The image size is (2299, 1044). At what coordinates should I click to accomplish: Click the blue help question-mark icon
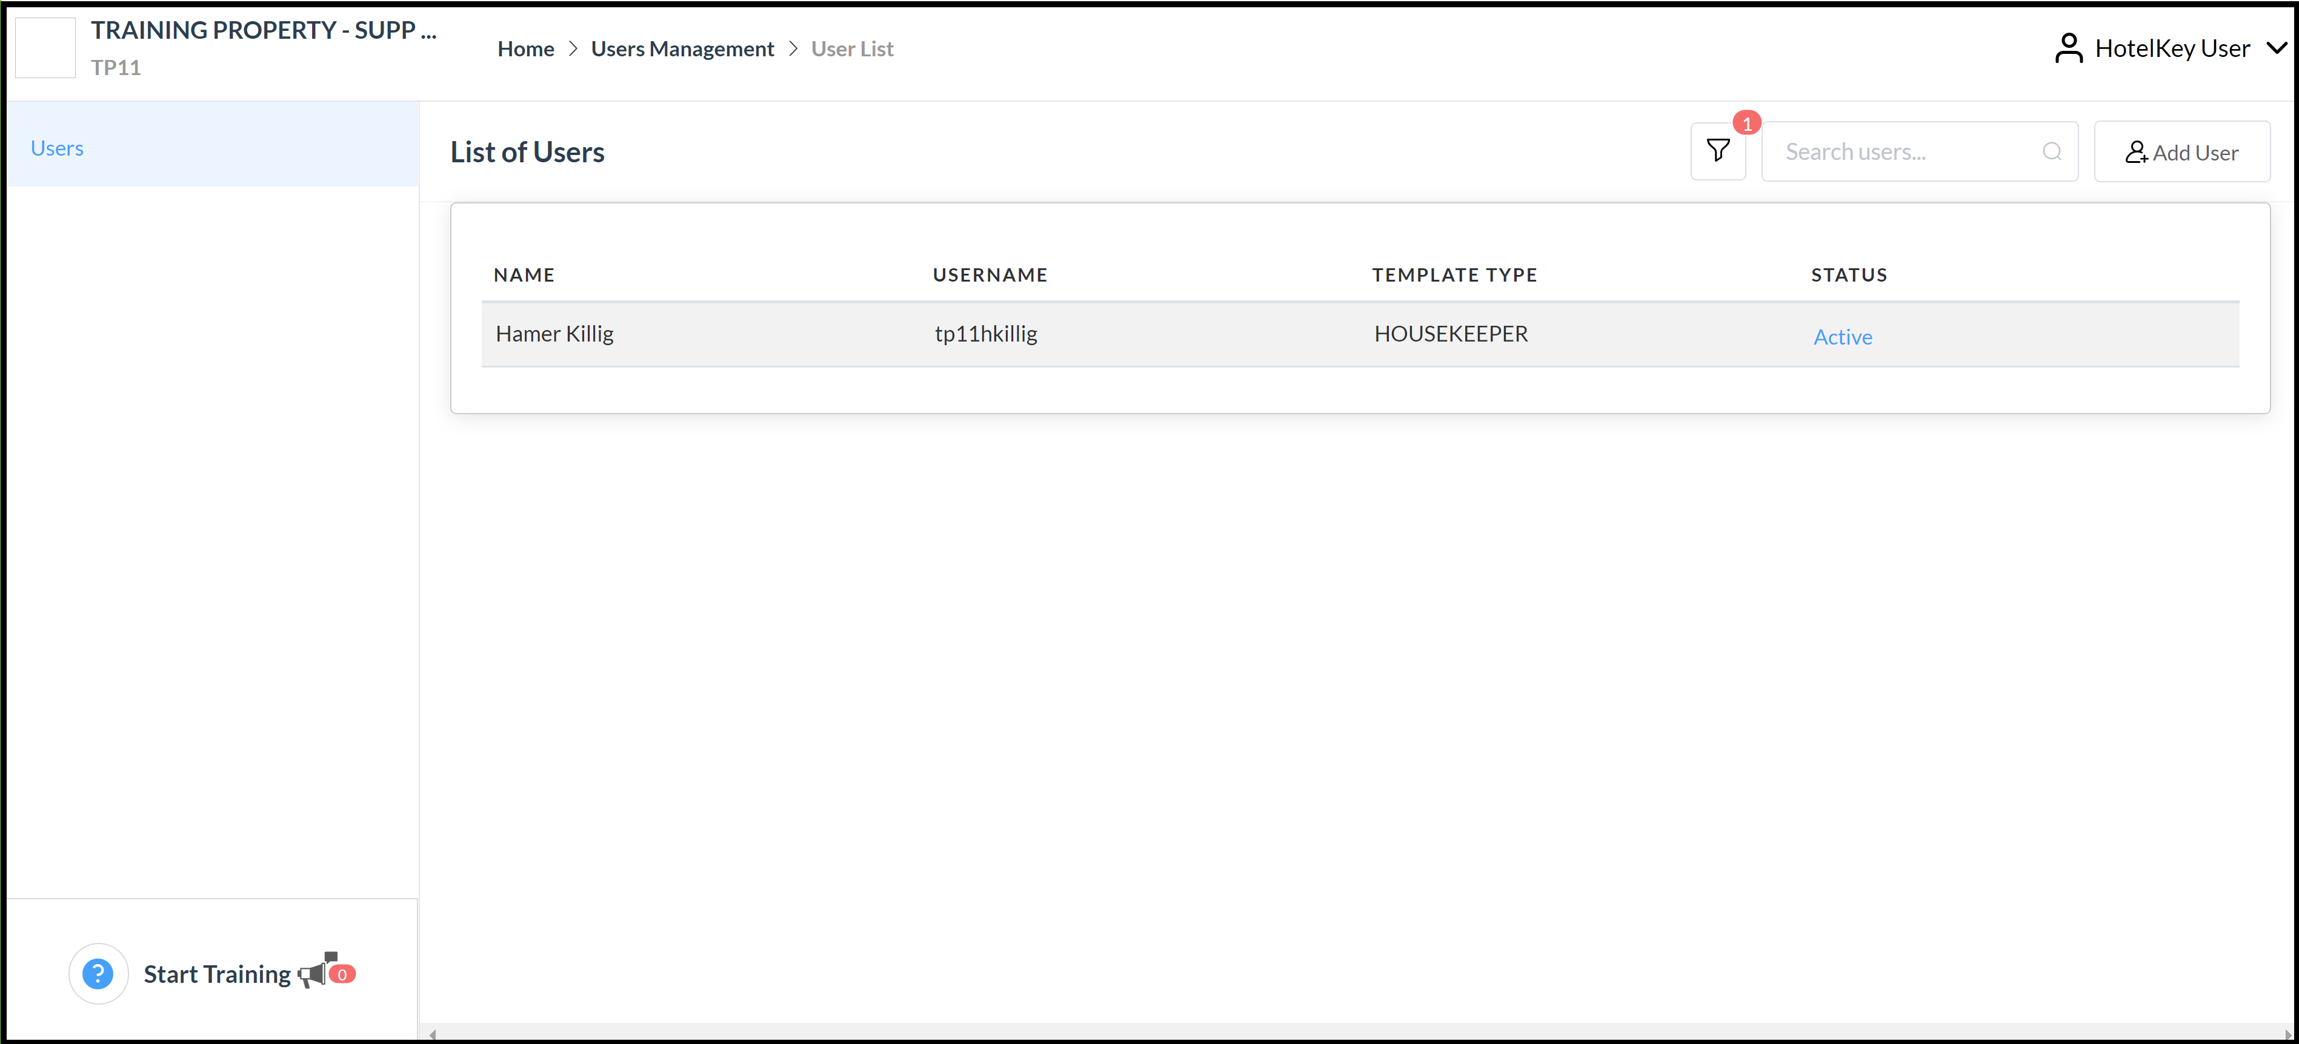click(x=98, y=973)
